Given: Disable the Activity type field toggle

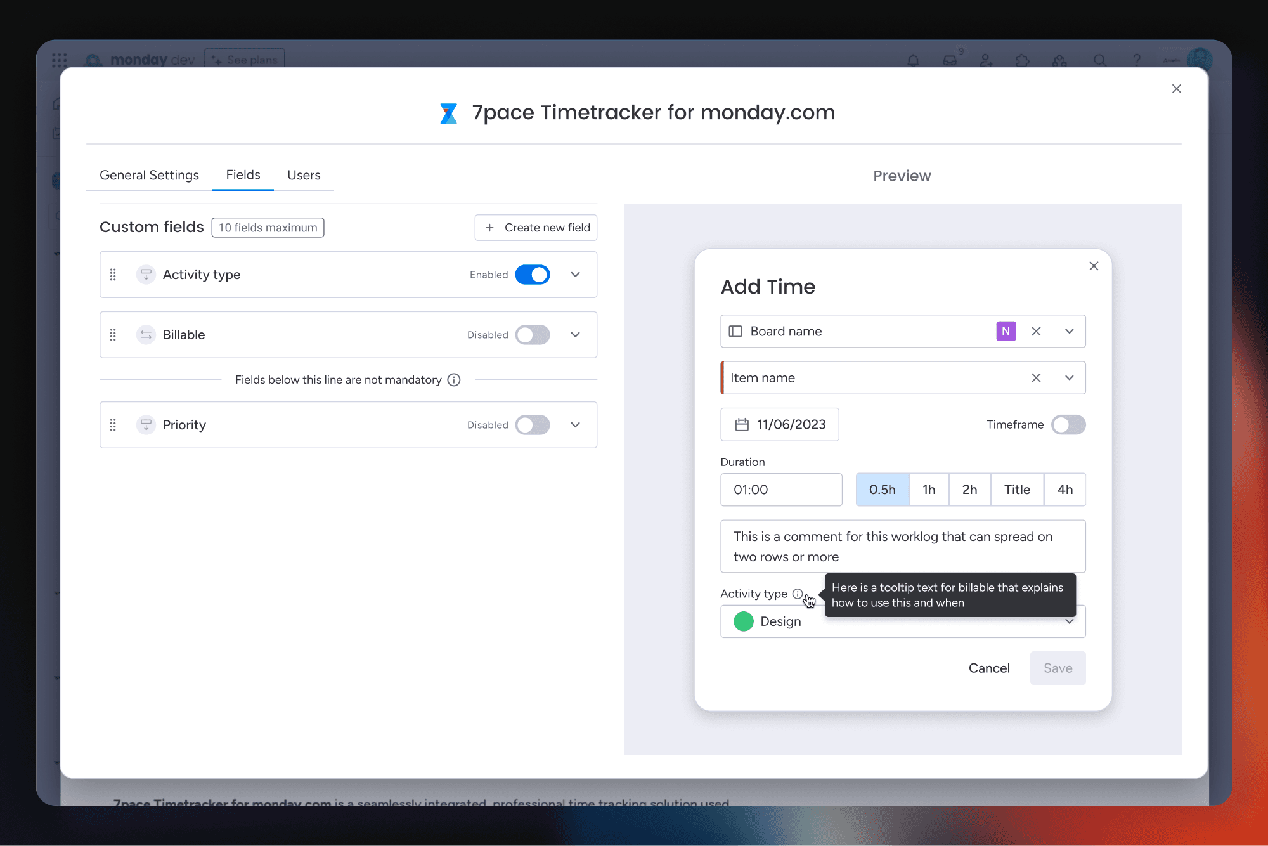Looking at the screenshot, I should (x=533, y=275).
